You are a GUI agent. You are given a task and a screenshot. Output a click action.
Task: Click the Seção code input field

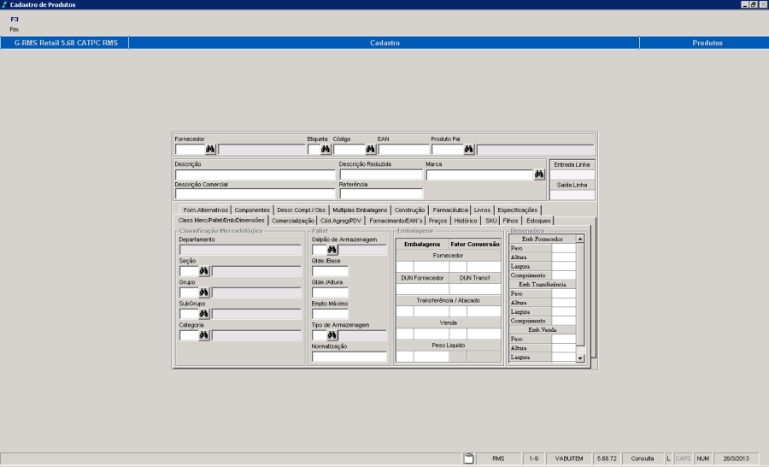click(189, 271)
